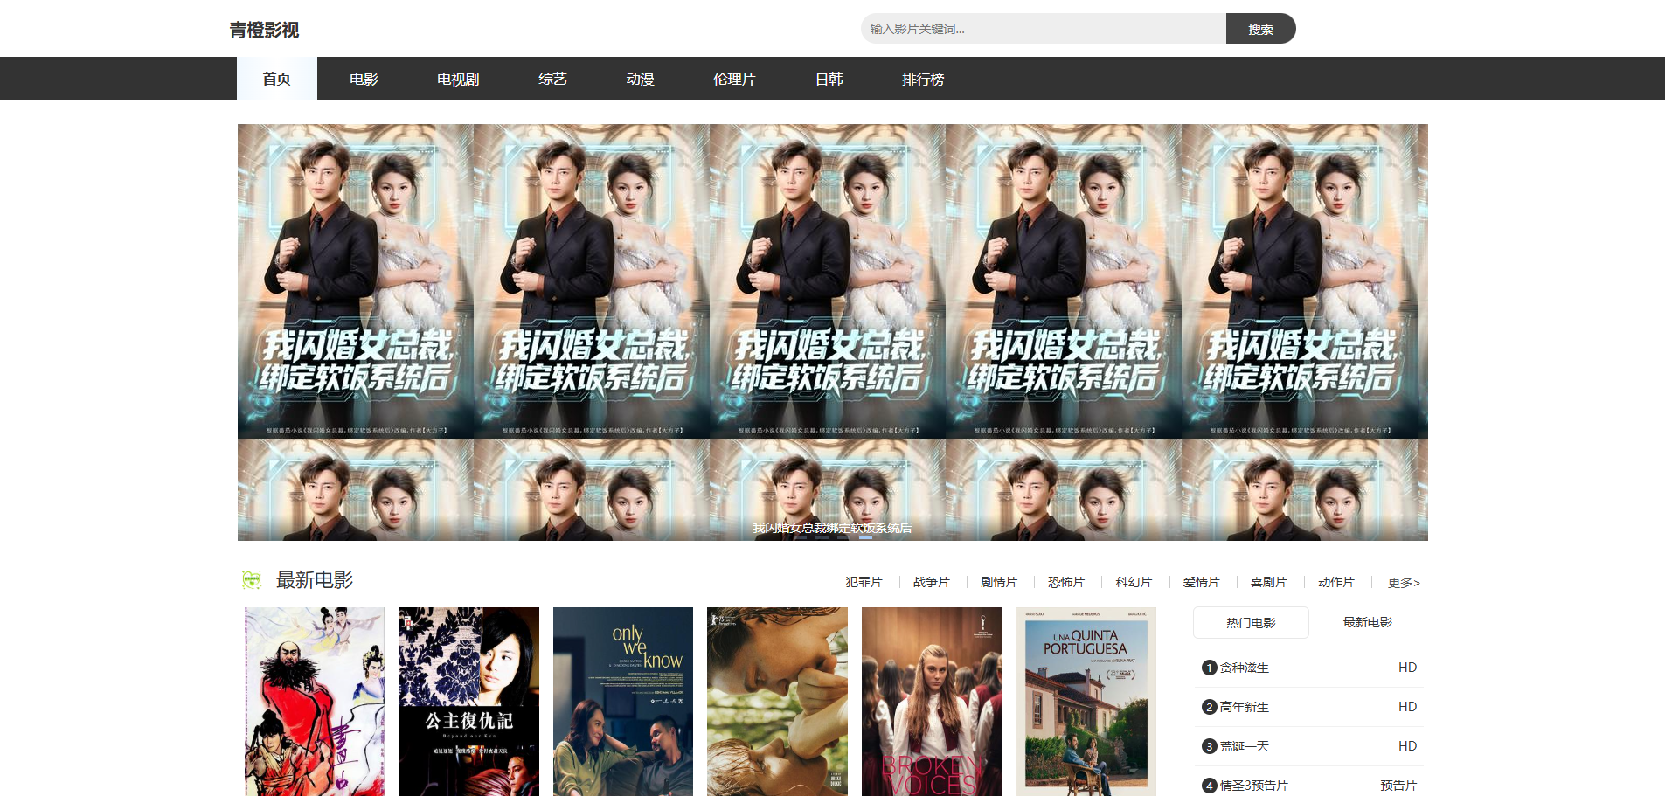Switch to the 最新电影 sidebar tab
The image size is (1665, 796).
[1367, 622]
